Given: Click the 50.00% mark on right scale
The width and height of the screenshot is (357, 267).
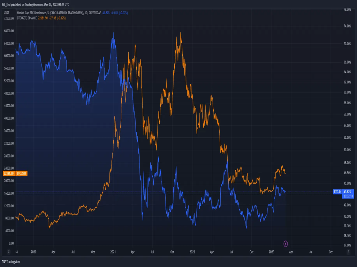Looking at the screenshot, I should (x=347, y=150).
